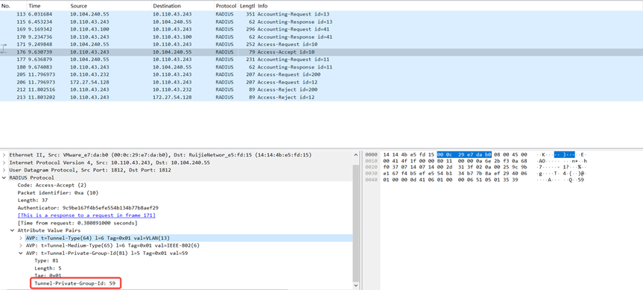Expand the Tunnel-Type(64) AVP
This screenshot has height=290, width=643.
pos(21,238)
